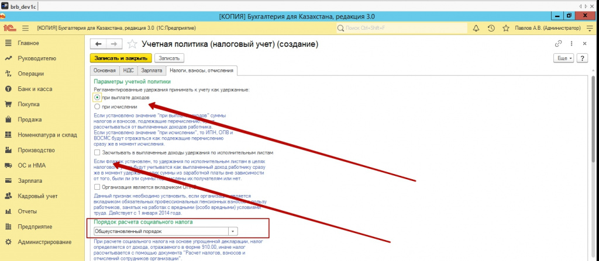Open the Банк и касса section

pyautogui.click(x=35, y=89)
